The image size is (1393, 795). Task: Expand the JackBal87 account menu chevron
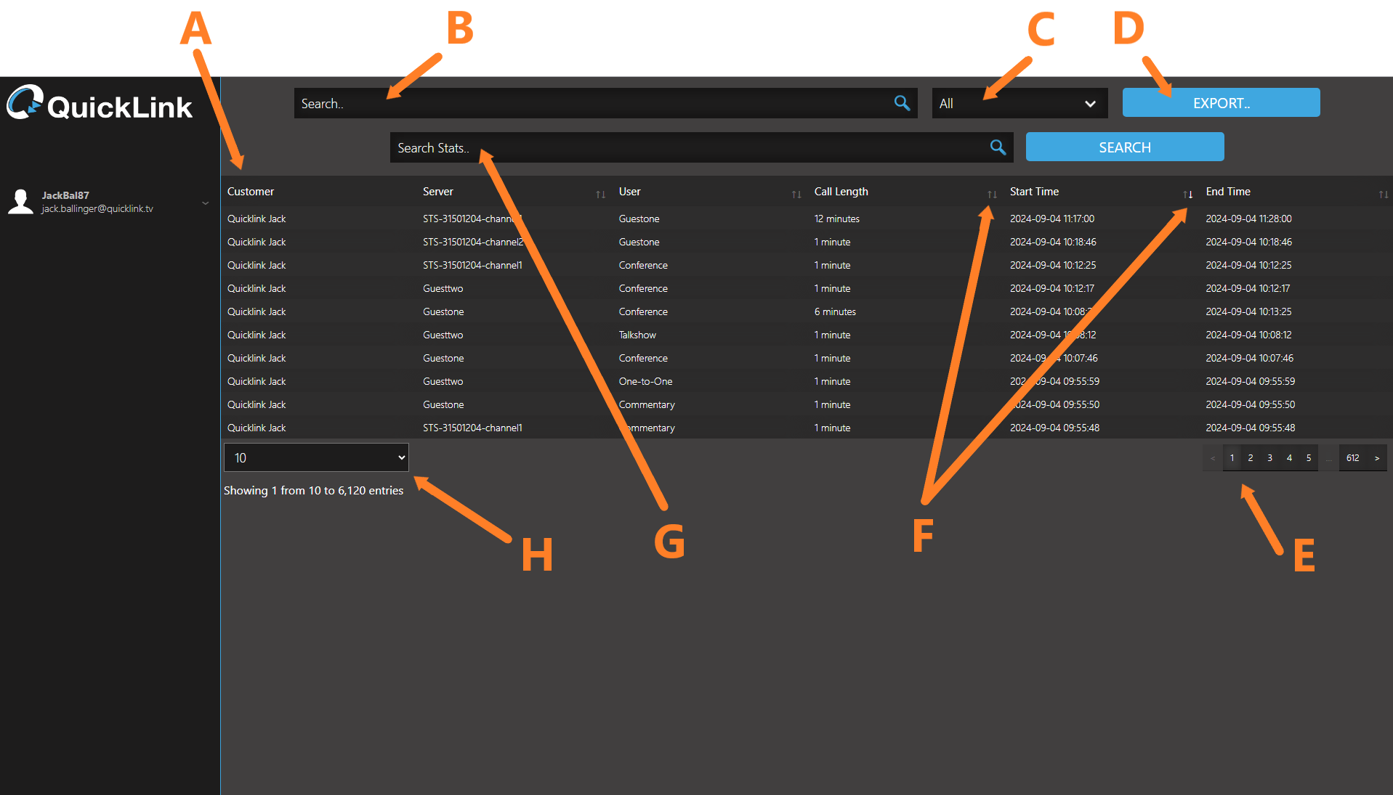[206, 203]
